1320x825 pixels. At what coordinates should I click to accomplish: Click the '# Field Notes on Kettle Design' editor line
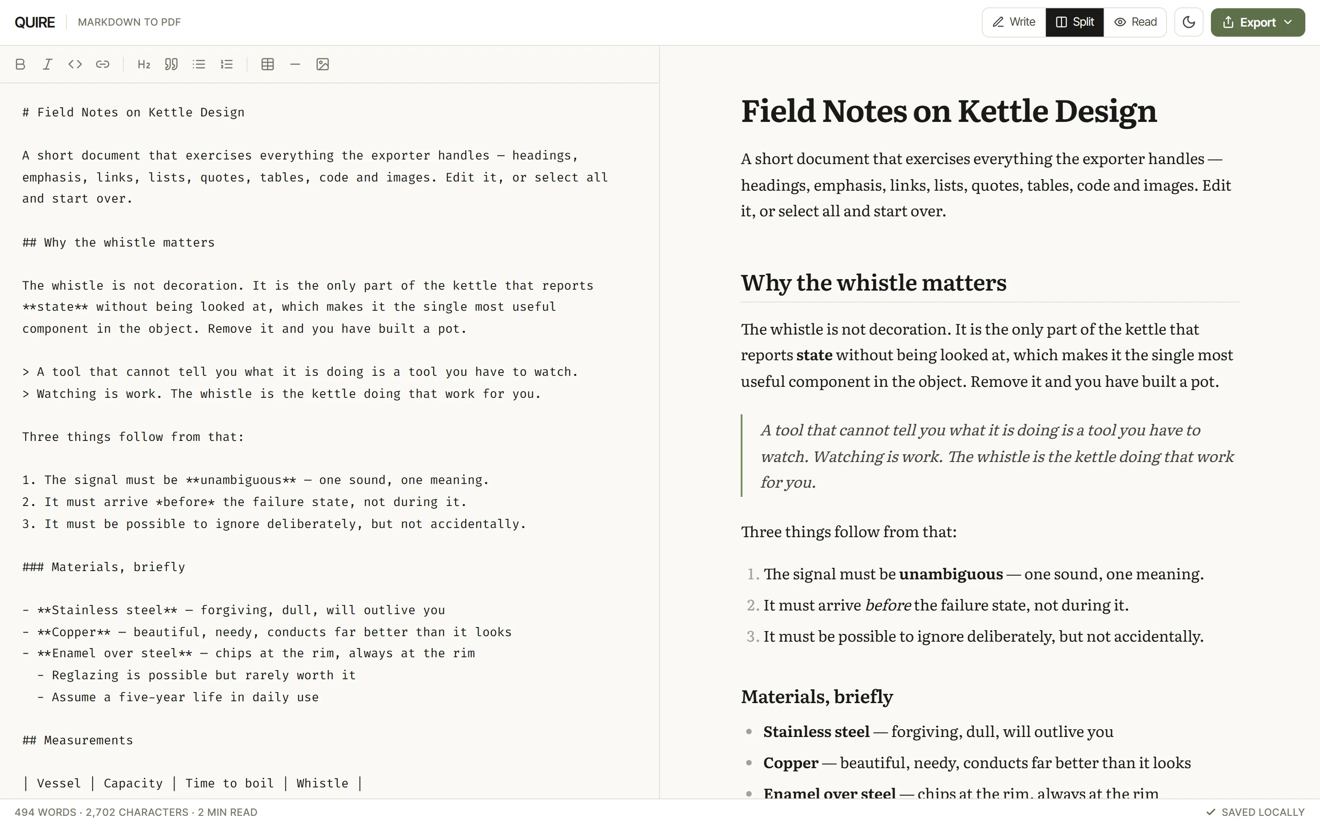[x=134, y=112]
